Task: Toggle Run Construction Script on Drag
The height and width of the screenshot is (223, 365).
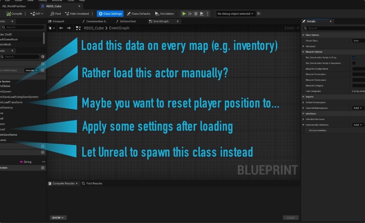Action: tap(353, 57)
